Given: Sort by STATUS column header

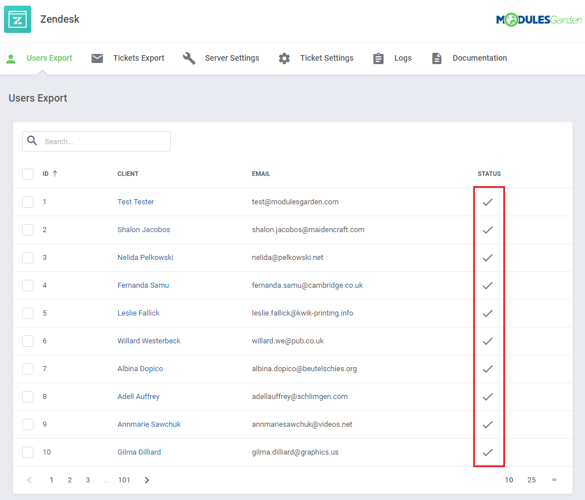Looking at the screenshot, I should (489, 174).
